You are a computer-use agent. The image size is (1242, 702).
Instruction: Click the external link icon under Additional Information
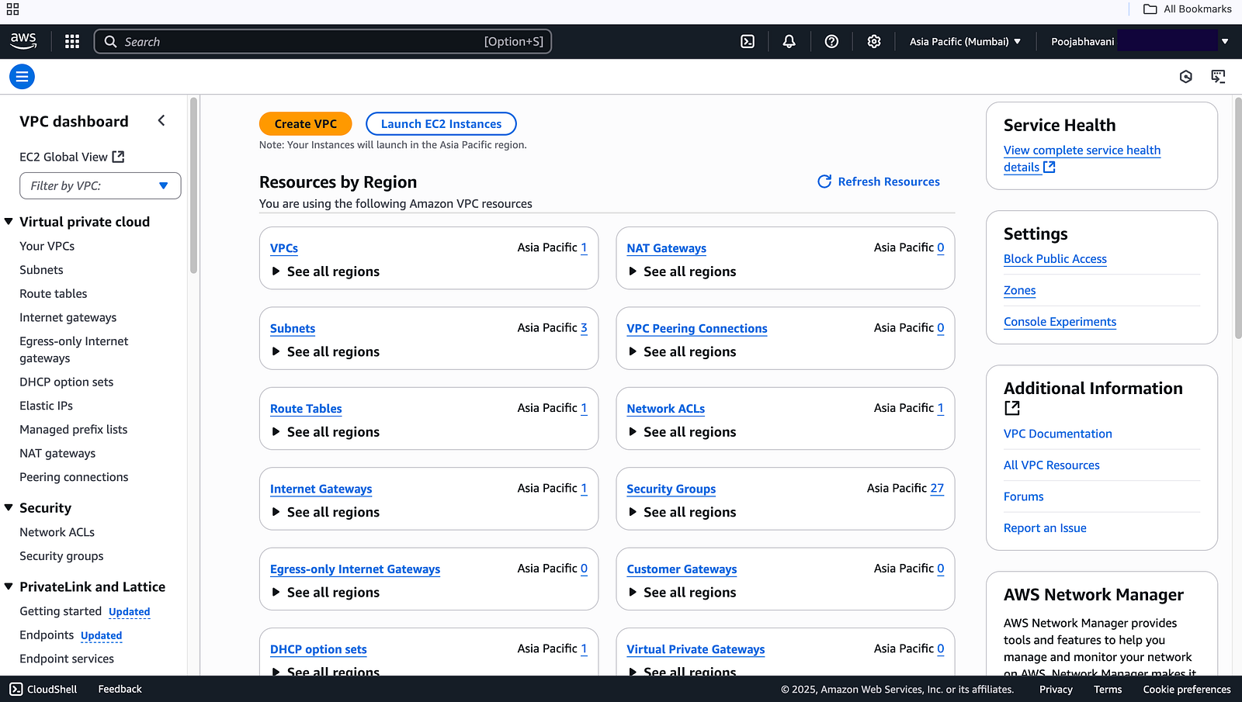pyautogui.click(x=1012, y=408)
